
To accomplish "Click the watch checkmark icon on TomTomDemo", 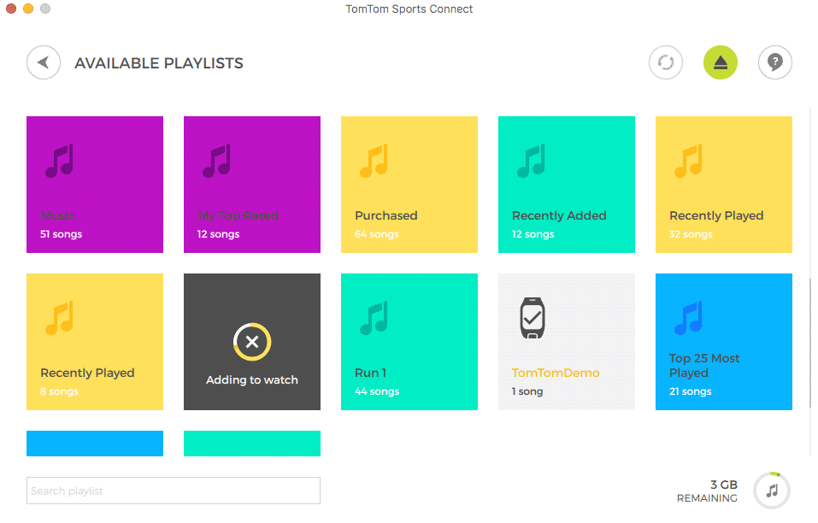I will point(533,318).
